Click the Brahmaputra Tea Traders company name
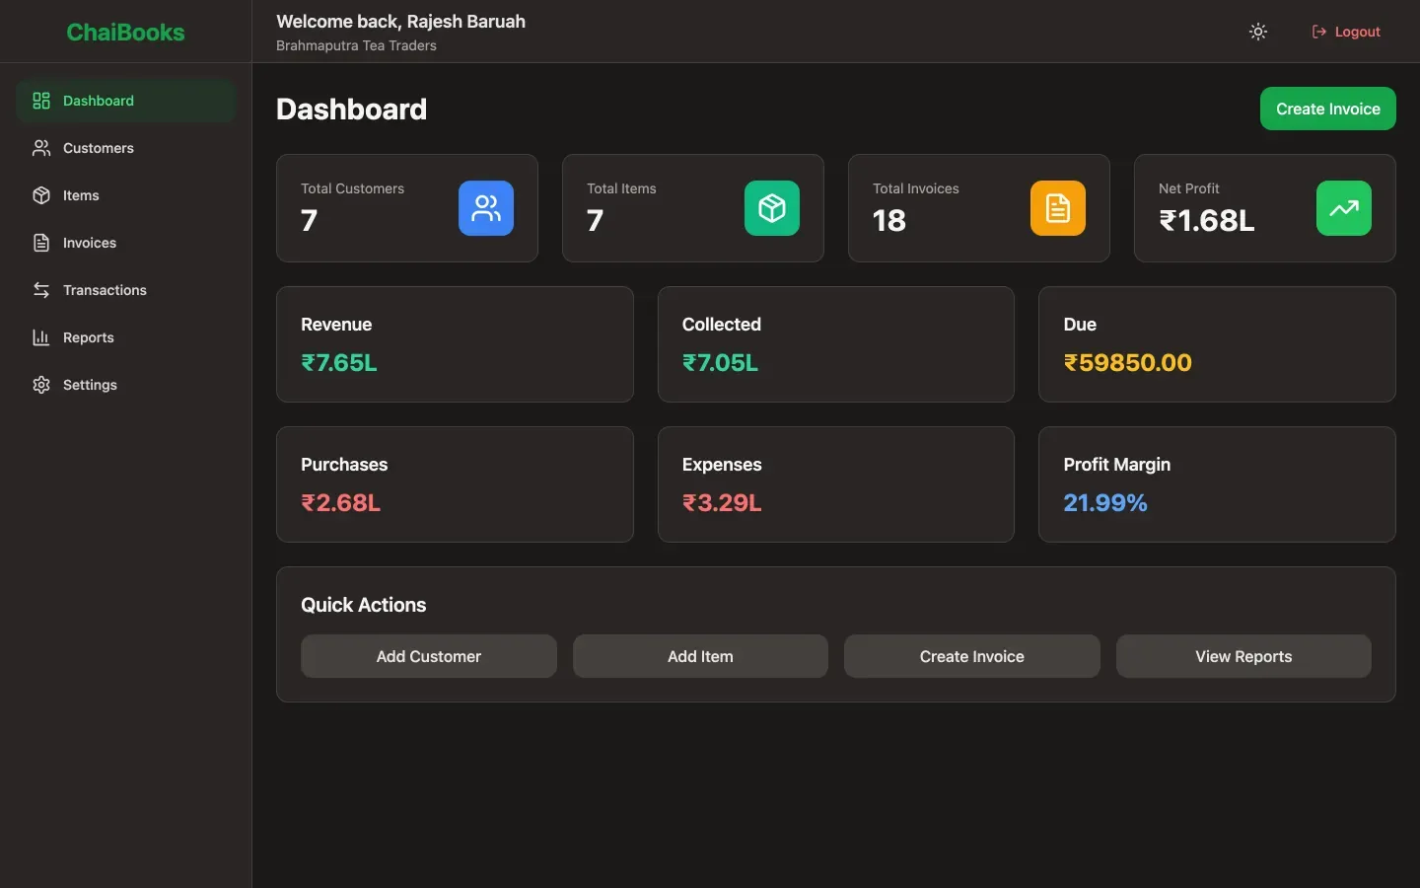 pos(356,45)
